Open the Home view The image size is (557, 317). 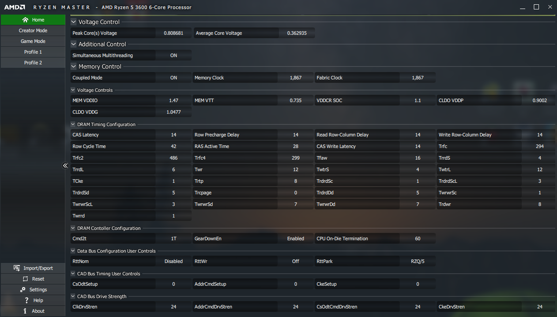[33, 20]
